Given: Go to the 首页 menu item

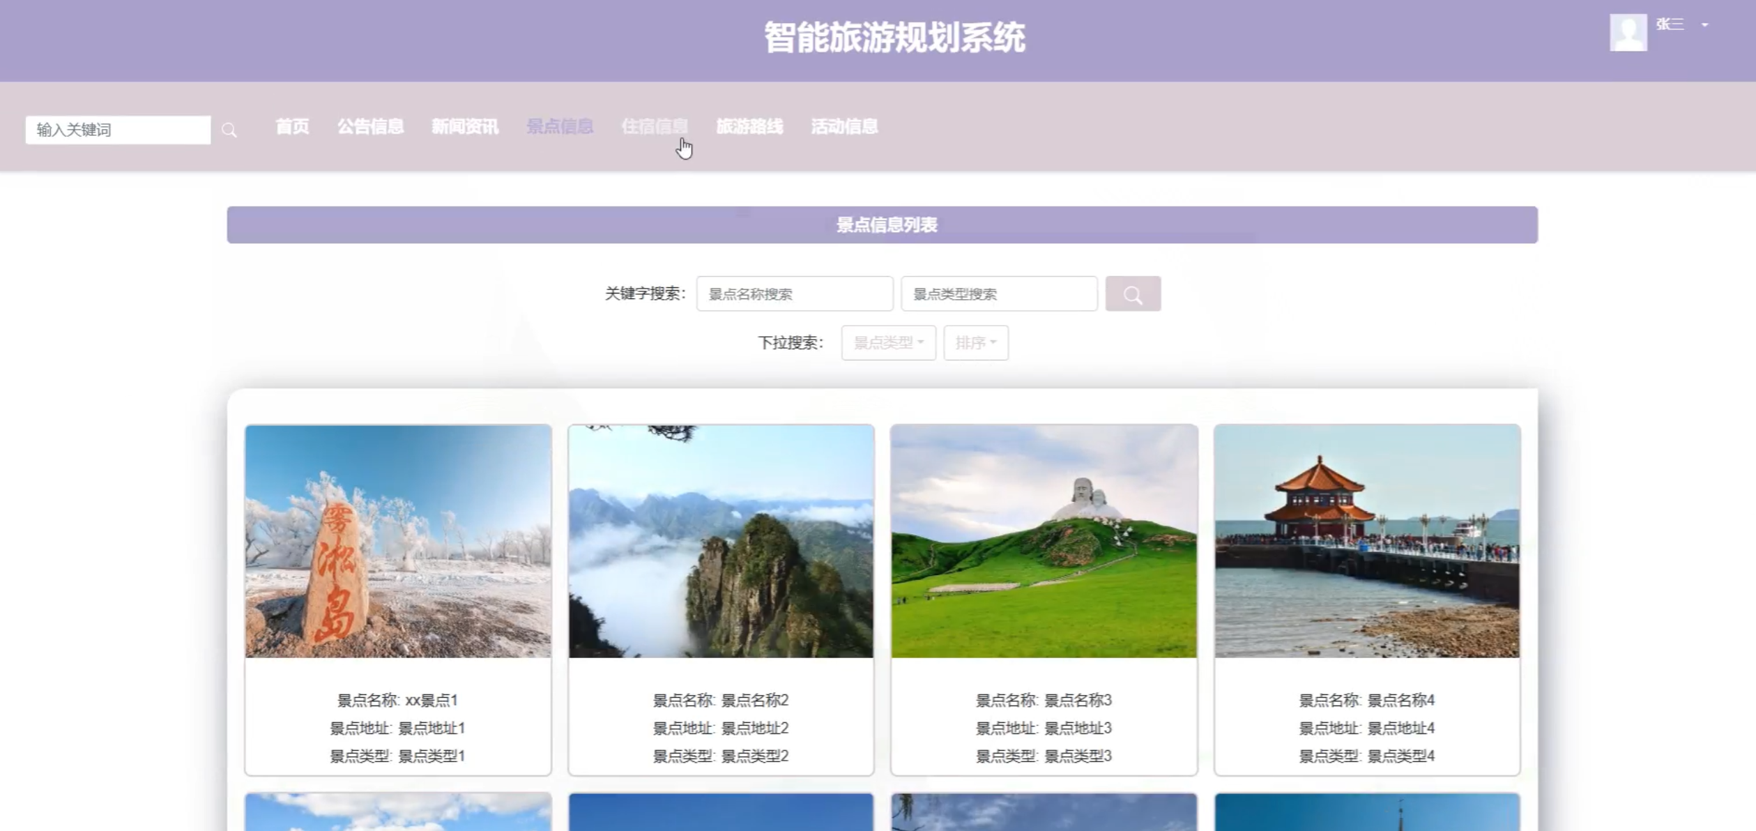Looking at the screenshot, I should [292, 127].
